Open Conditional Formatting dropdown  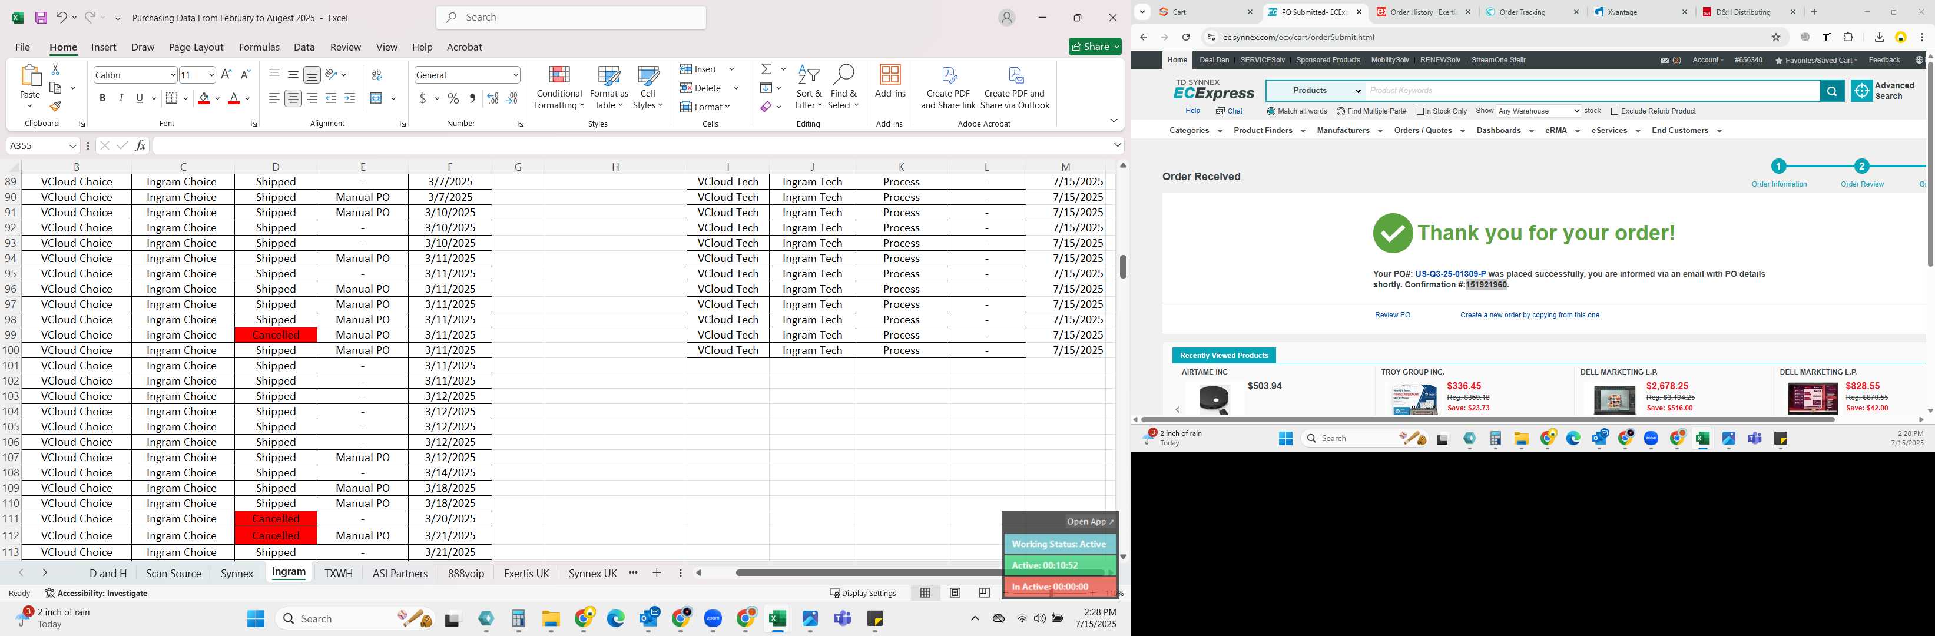pos(559,88)
